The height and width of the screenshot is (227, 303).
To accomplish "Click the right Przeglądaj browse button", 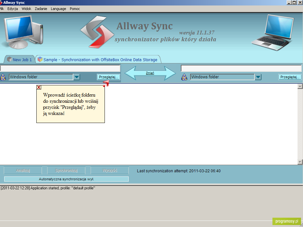I will coord(290,77).
